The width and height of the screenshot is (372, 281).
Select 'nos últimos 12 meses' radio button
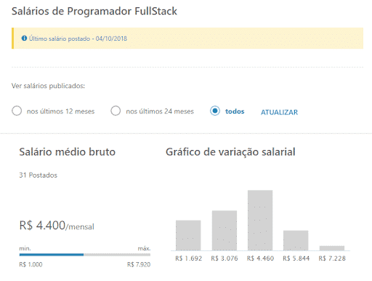pos(17,111)
